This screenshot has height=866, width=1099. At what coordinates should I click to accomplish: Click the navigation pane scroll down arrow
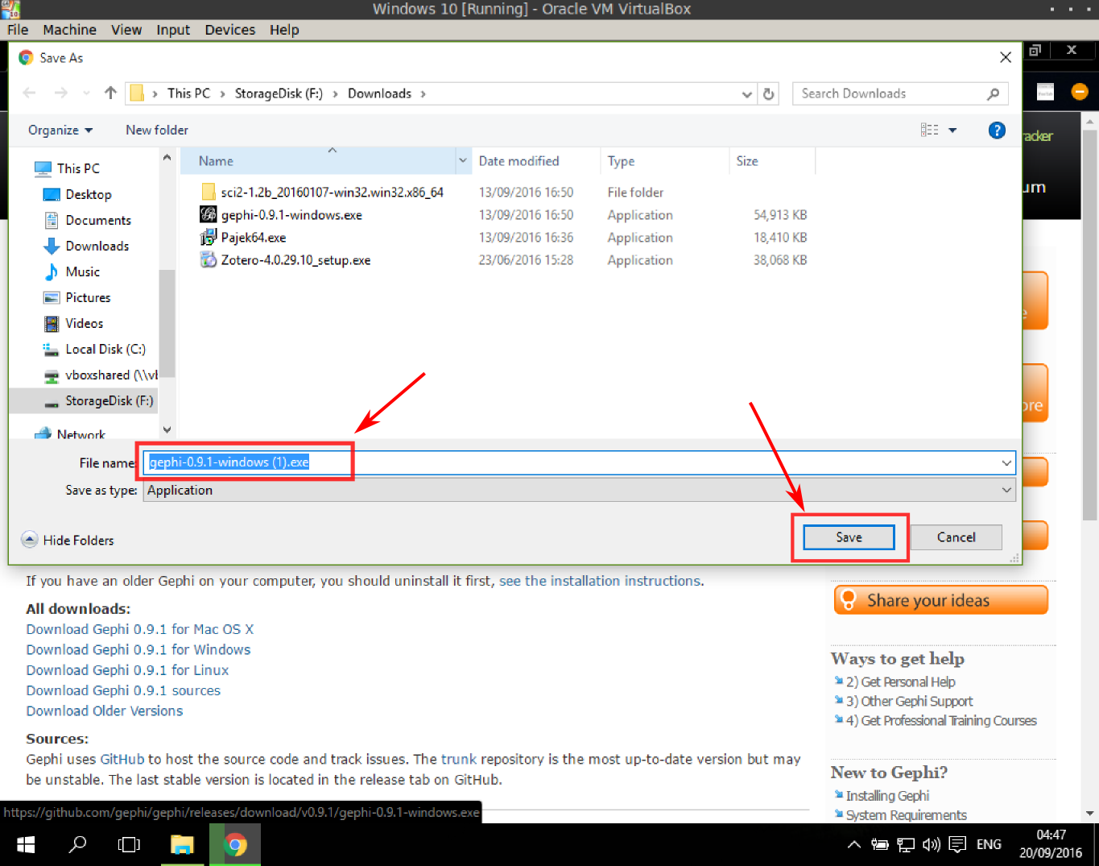167,430
